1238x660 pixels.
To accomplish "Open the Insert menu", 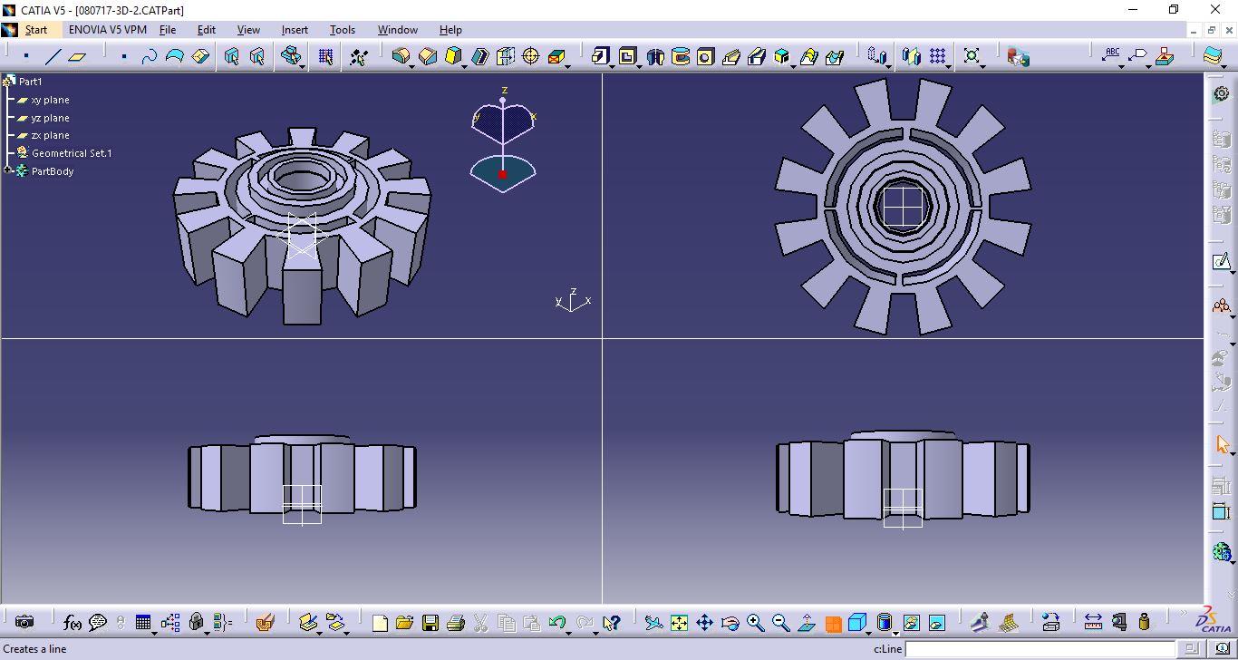I will coord(295,30).
